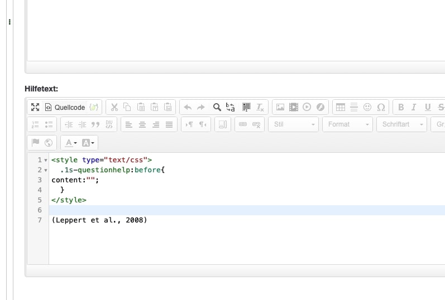Collapse code fold on line 2
This screenshot has width=445, height=300.
point(45,170)
